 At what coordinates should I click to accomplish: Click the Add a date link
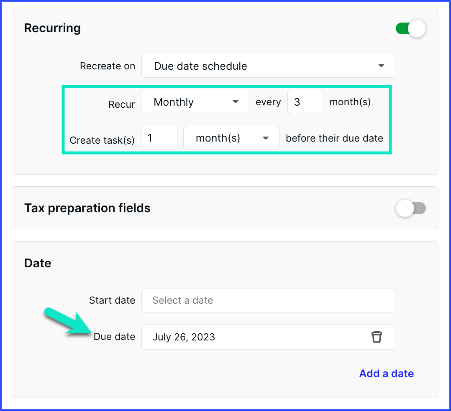pos(386,373)
